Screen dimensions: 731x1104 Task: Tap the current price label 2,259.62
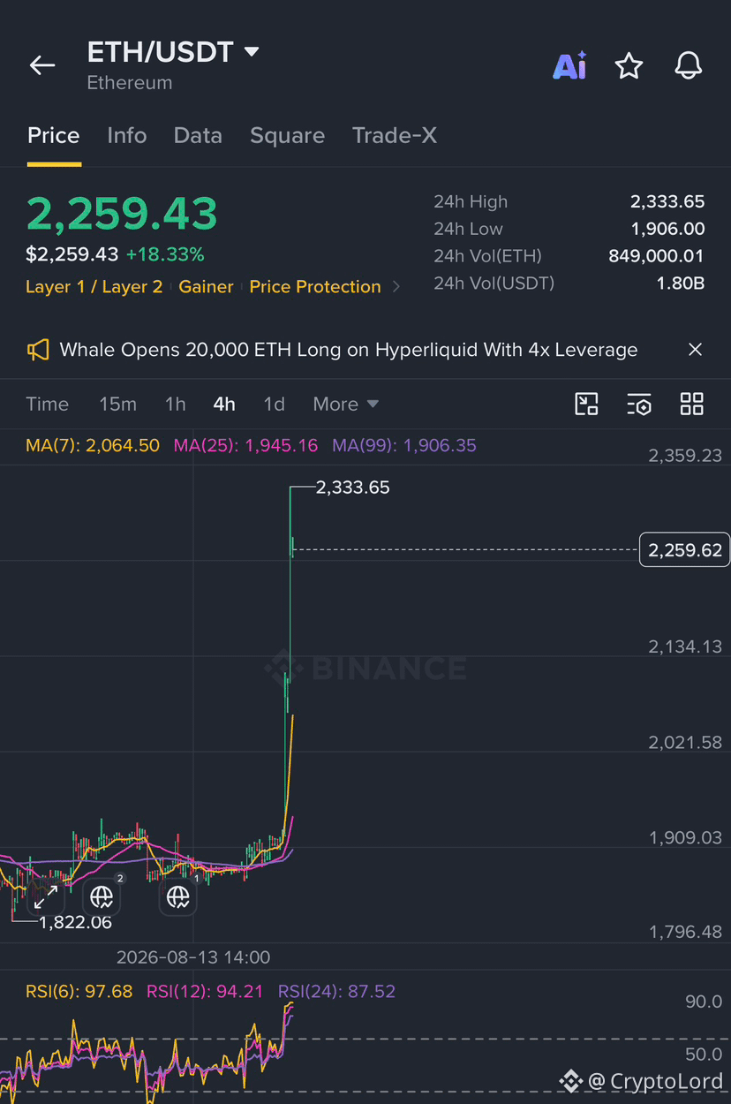pyautogui.click(x=685, y=550)
